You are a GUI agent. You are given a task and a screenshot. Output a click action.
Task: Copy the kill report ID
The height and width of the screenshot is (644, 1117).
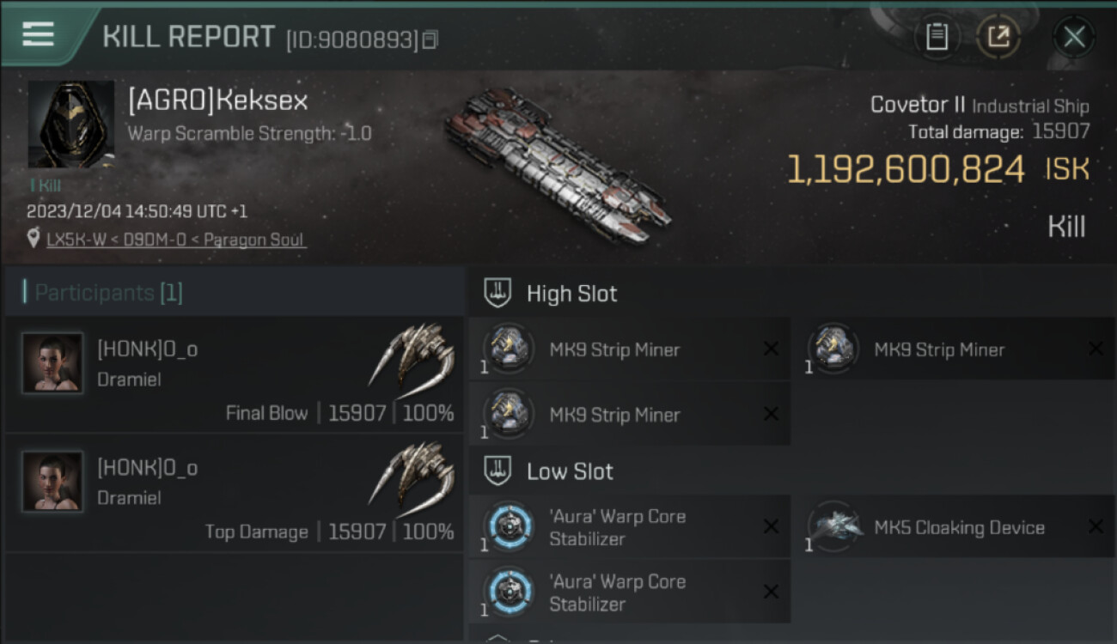430,39
